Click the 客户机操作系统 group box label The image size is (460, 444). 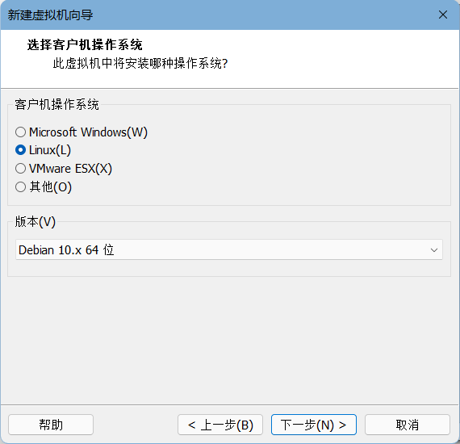pos(57,104)
